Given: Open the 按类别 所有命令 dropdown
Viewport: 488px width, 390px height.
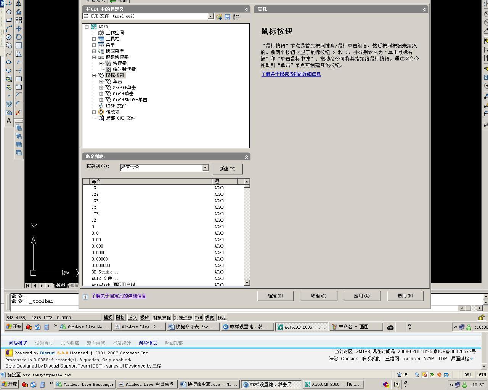Looking at the screenshot, I should tap(205, 168).
